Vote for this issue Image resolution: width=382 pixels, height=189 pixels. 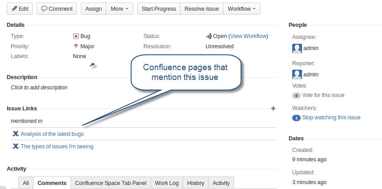click(323, 95)
